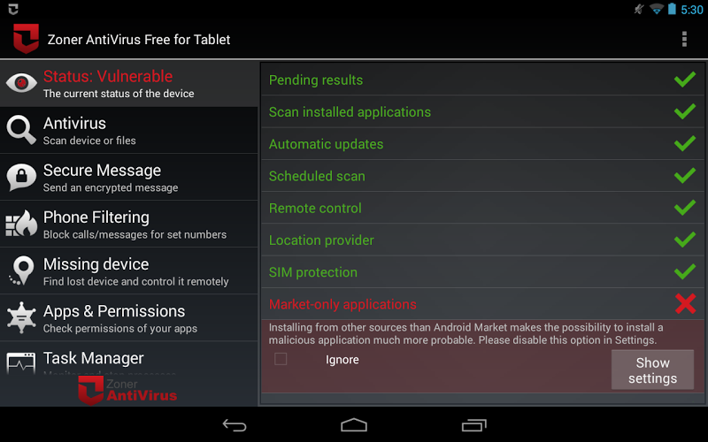Tap the green check next to SIM protection
Screen dimensions: 708x442
(685, 272)
